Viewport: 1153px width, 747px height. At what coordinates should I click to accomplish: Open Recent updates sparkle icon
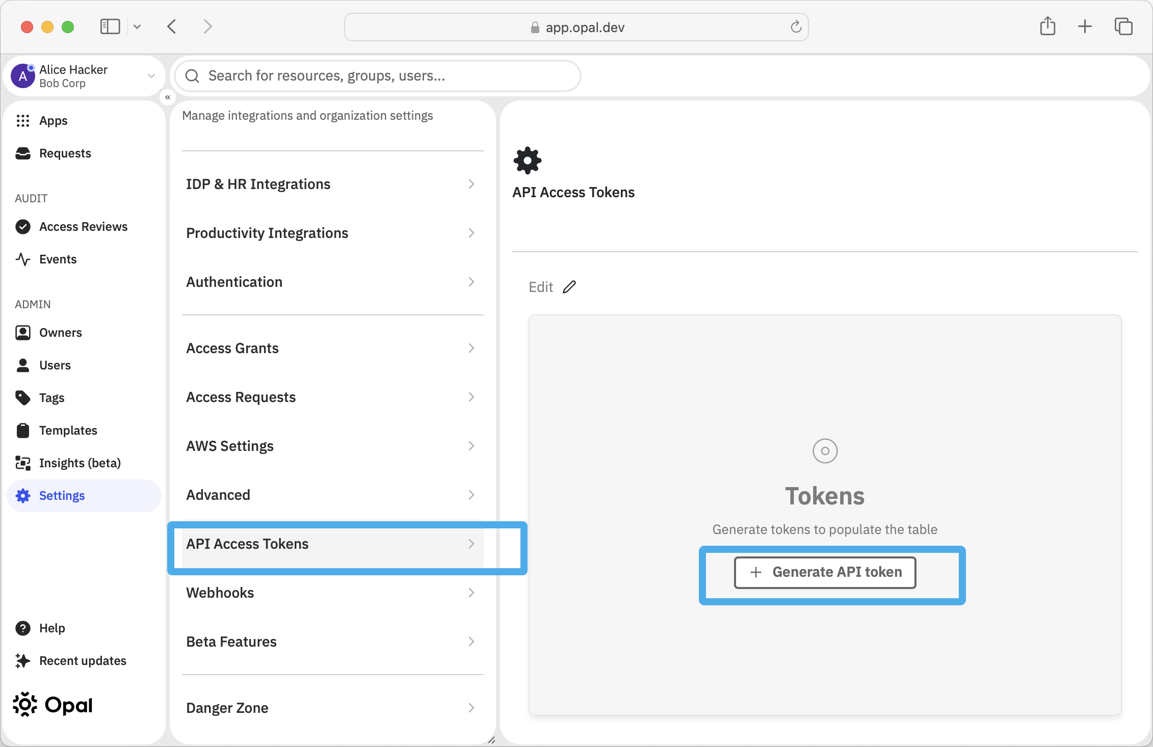[x=23, y=661]
